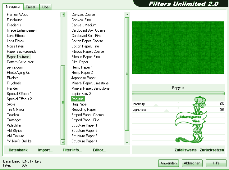Choose the highlighted Papyrus filter

[78, 99]
